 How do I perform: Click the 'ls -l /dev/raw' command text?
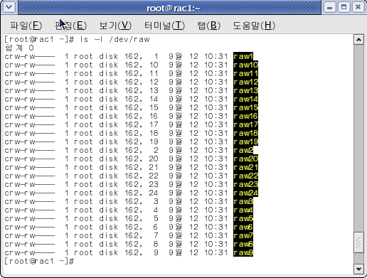tap(115, 39)
